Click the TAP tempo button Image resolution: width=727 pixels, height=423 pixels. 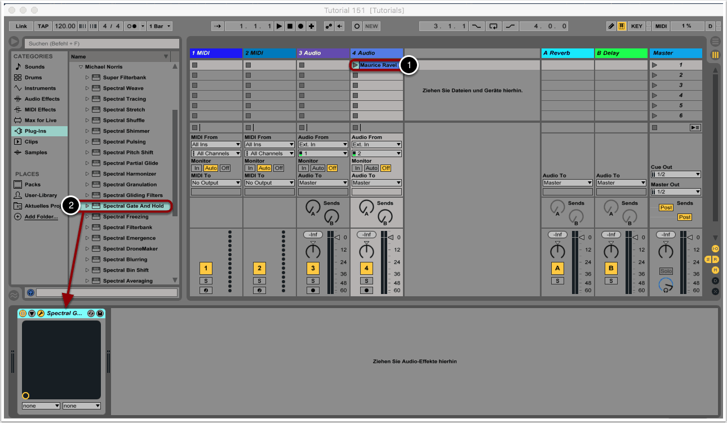43,26
